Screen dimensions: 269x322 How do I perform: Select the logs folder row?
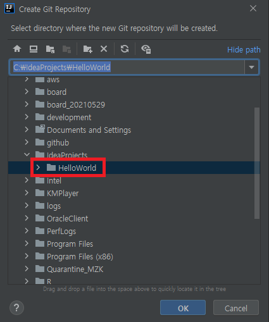point(134,206)
